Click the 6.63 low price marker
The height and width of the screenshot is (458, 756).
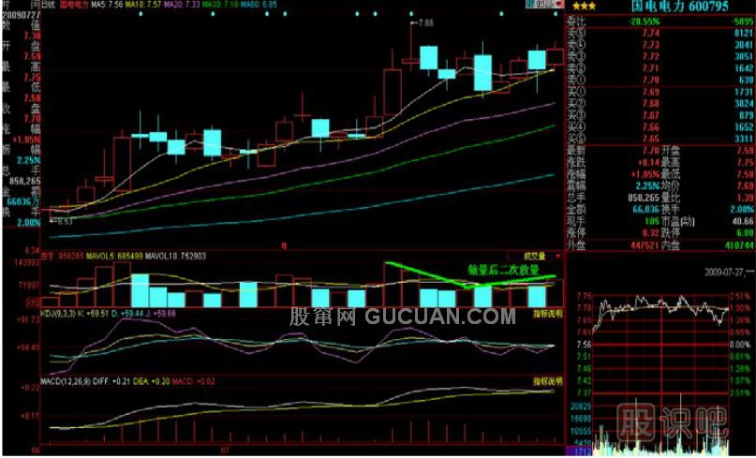click(64, 222)
